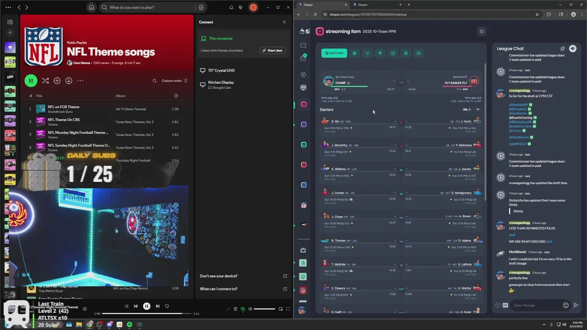
Task: Open Spotify queue icon in player bar
Action: pos(235,309)
